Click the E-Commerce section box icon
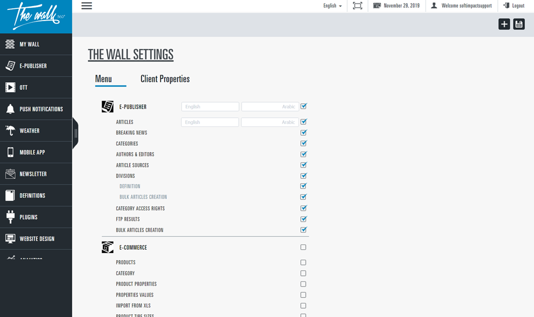Screen dimensions: 534x317 tap(108, 247)
